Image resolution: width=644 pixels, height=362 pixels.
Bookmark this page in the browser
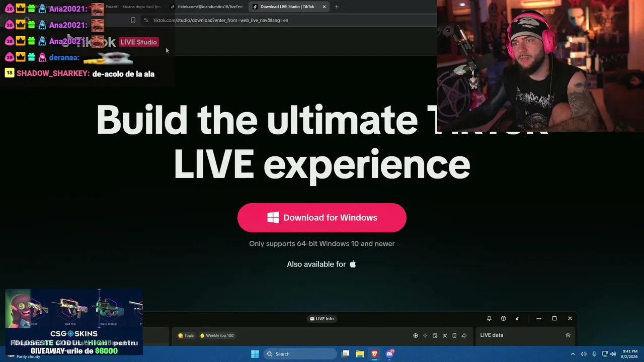pos(133,20)
